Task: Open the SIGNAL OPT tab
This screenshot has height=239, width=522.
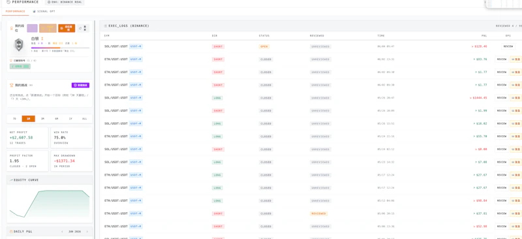Action: tap(44, 11)
